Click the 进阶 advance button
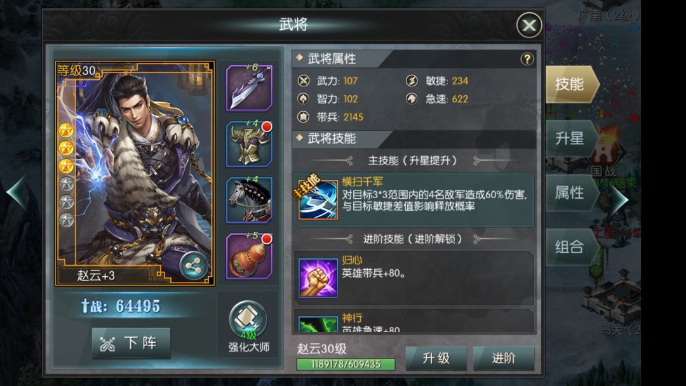The image size is (686, 386). [504, 359]
